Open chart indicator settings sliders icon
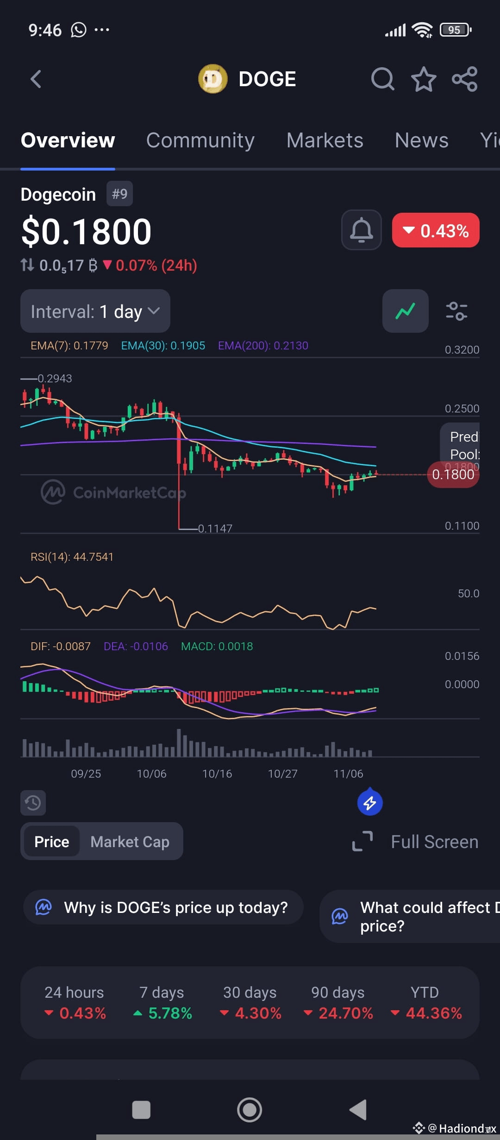500x1140 pixels. [456, 311]
